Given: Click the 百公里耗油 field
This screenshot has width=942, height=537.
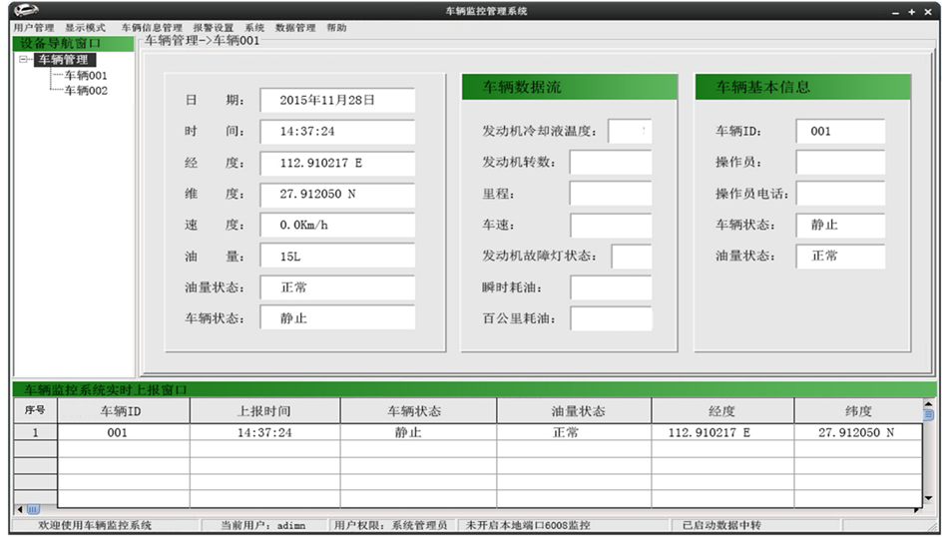Looking at the screenshot, I should point(611,319).
